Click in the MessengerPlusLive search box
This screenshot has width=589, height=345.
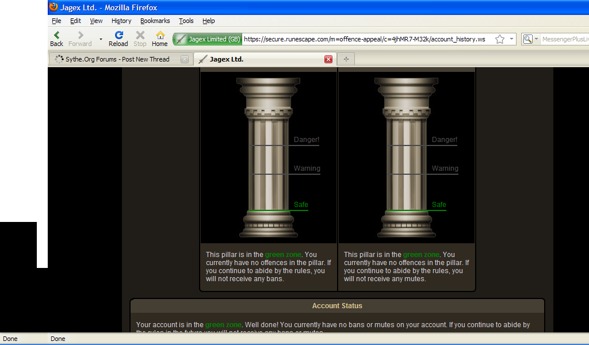564,39
